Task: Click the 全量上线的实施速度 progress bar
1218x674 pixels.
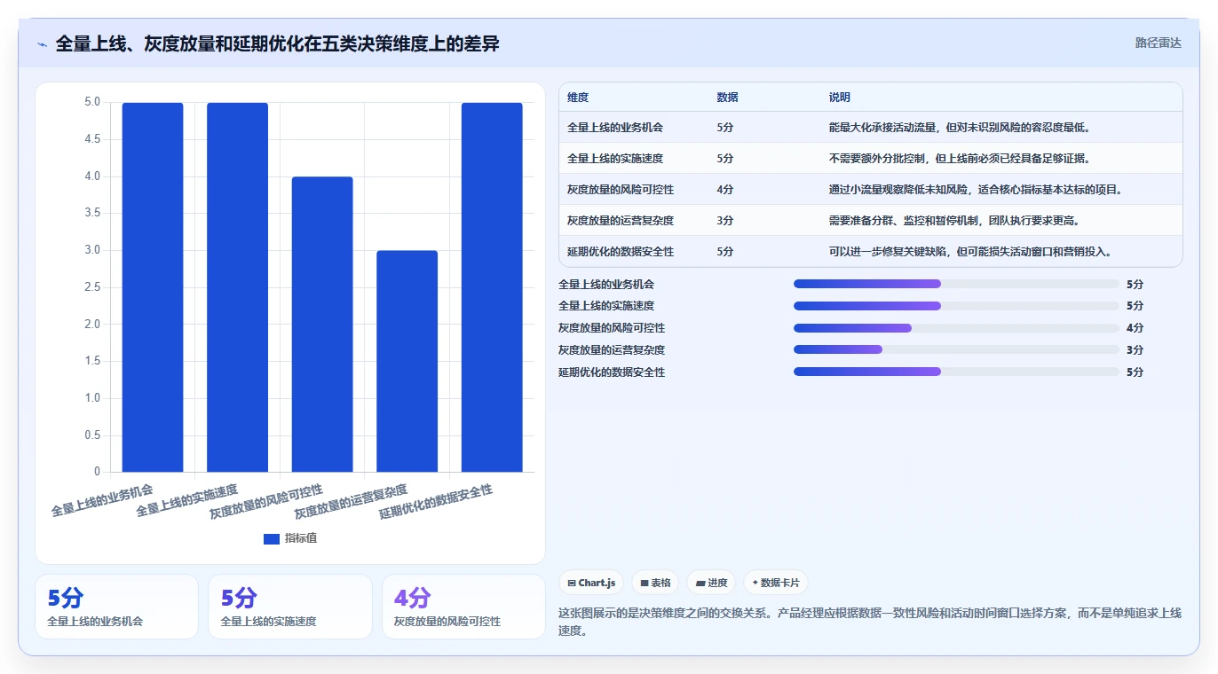Action: pos(956,306)
